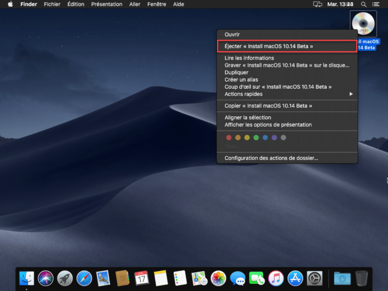Open Messages speech bubble in Dock
The image size is (388, 291).
click(x=237, y=278)
